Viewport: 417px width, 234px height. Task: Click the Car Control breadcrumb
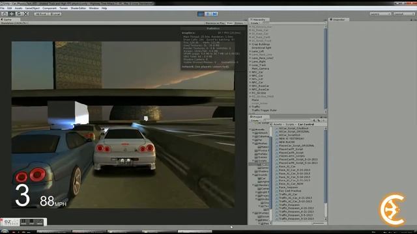click(x=306, y=124)
